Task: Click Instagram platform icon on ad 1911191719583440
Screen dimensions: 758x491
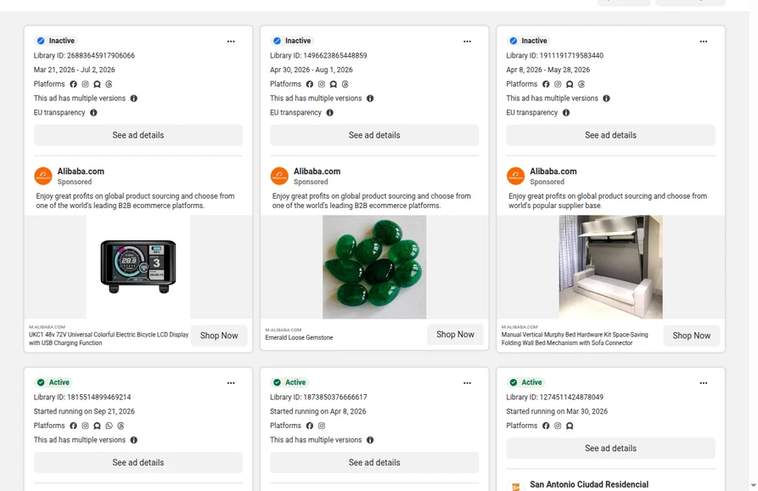Action: [558, 84]
